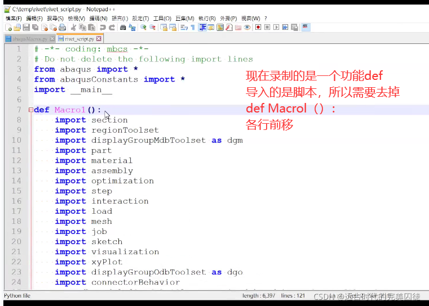Toggle synchronized horizontal scrolling icon
Image resolution: width=429 pixels, height=306 pixels.
point(173,28)
